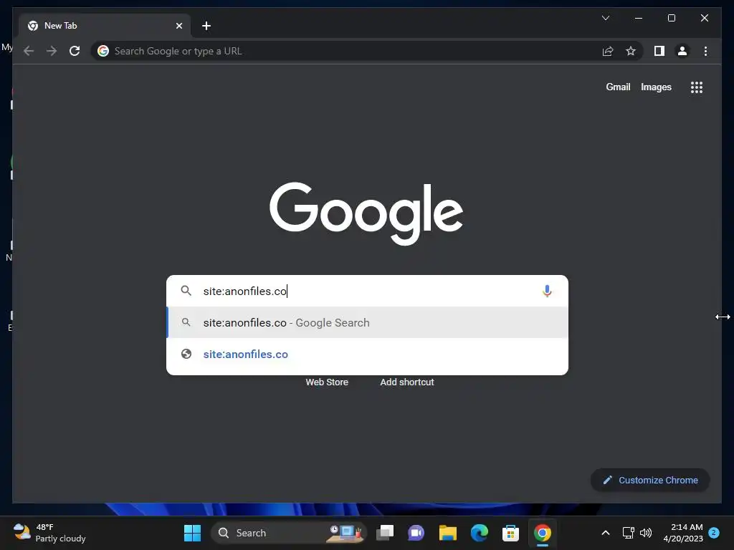Open File Explorer from taskbar

[x=447, y=533]
